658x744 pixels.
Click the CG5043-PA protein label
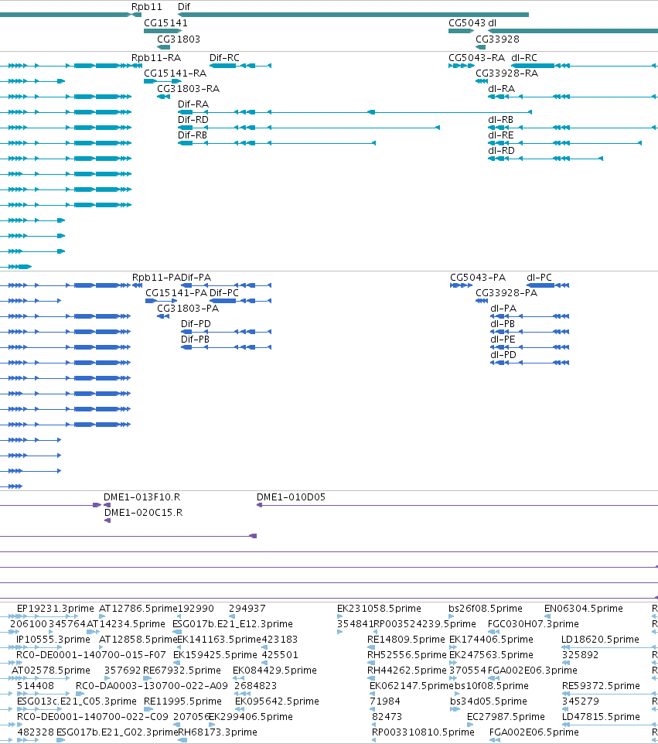pyautogui.click(x=478, y=277)
